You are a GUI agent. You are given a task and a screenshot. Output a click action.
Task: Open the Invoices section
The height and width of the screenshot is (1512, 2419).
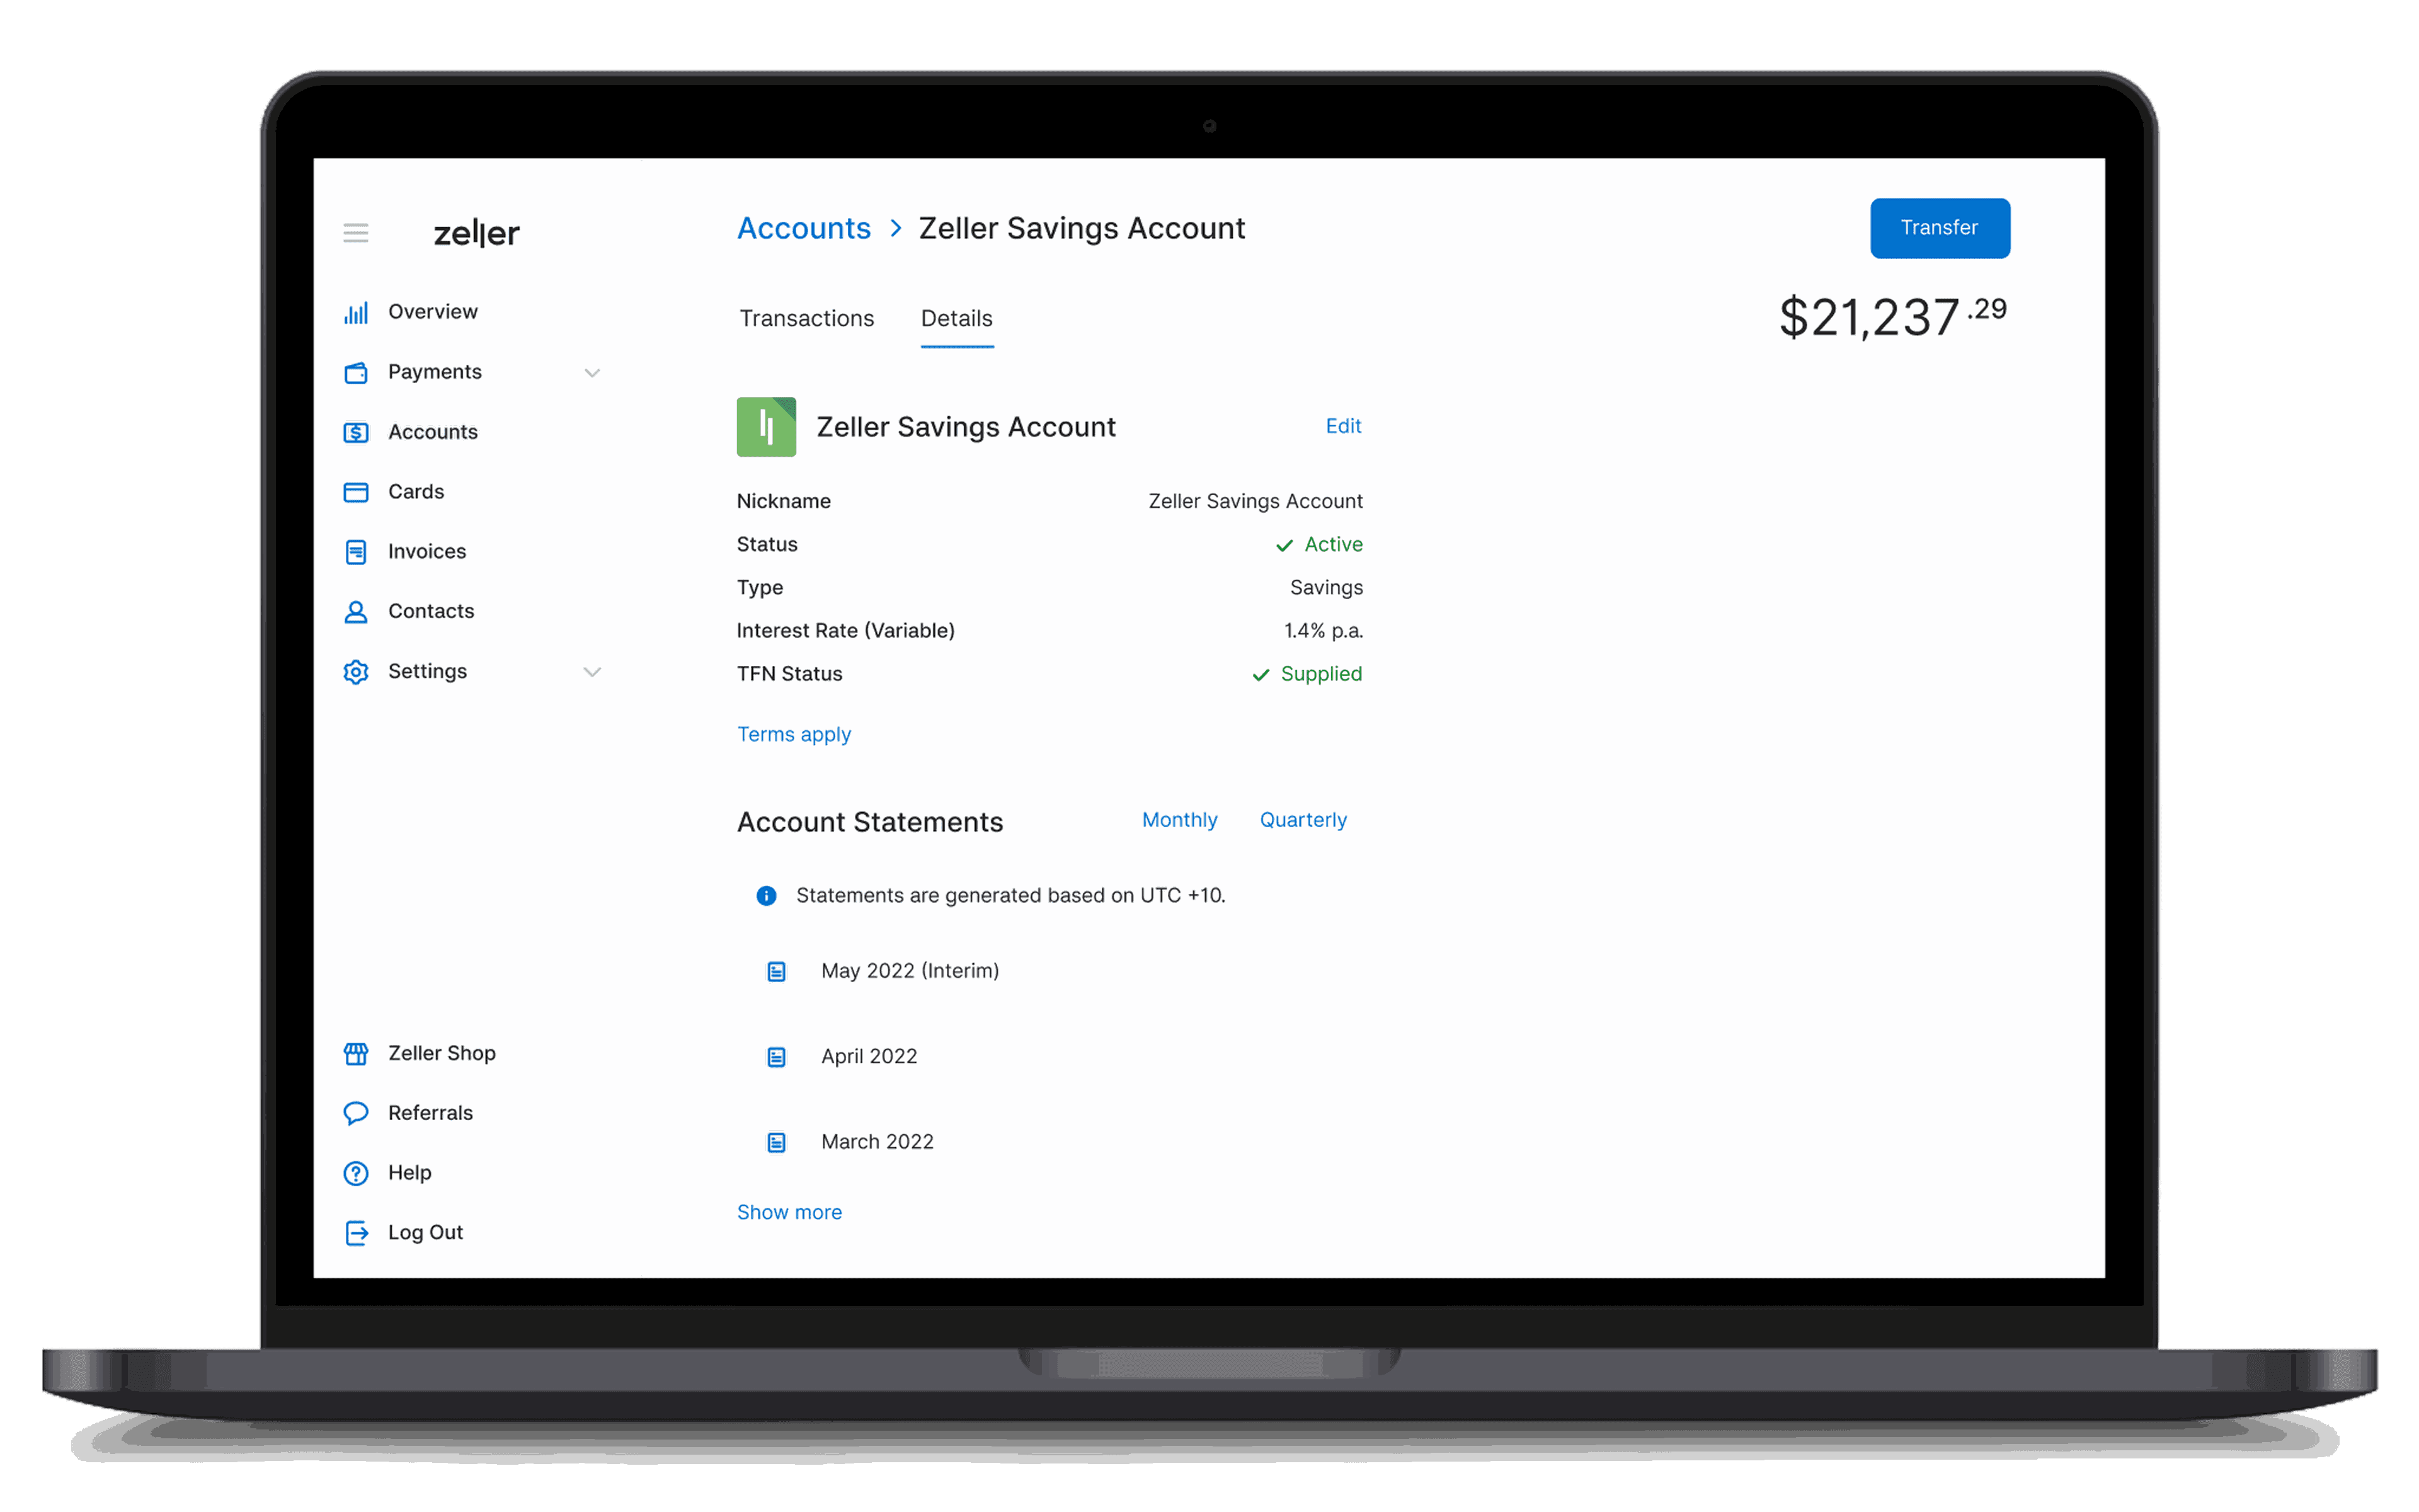click(x=427, y=552)
